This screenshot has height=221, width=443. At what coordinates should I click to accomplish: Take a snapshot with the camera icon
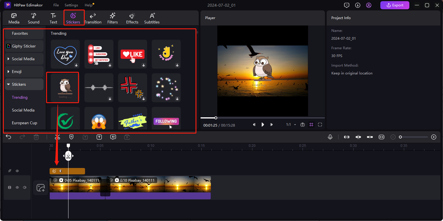click(303, 125)
